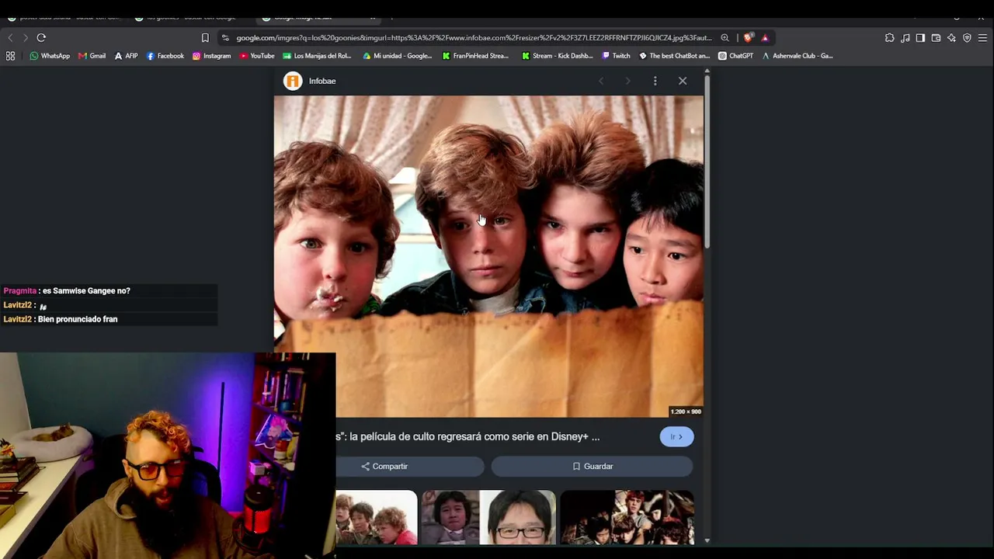This screenshot has height=559, width=994.
Task: Open the Brave Wallet icon
Action: [936, 37]
